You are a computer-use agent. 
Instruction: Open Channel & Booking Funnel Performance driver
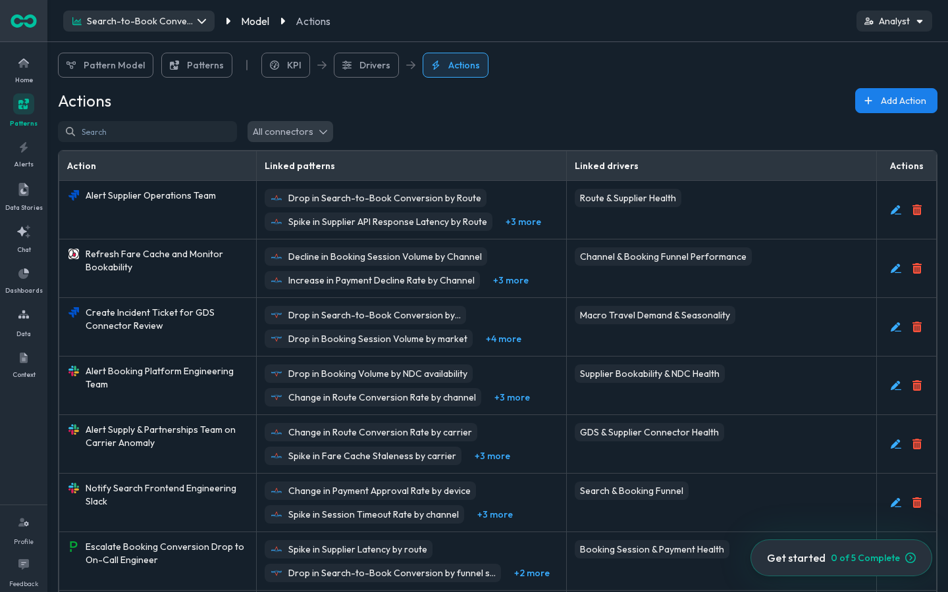point(663,257)
